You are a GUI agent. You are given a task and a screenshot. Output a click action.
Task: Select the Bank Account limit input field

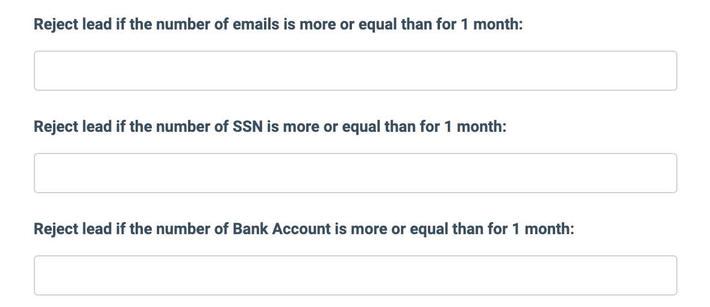click(355, 276)
